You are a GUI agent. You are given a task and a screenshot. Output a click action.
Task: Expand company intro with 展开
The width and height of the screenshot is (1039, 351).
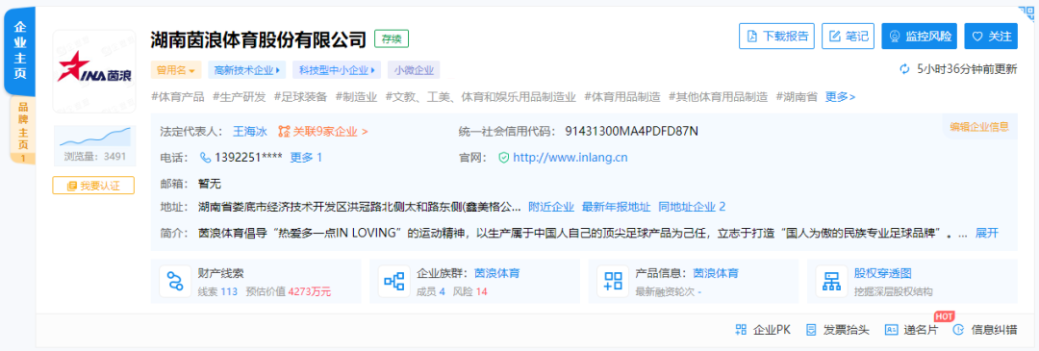987,233
